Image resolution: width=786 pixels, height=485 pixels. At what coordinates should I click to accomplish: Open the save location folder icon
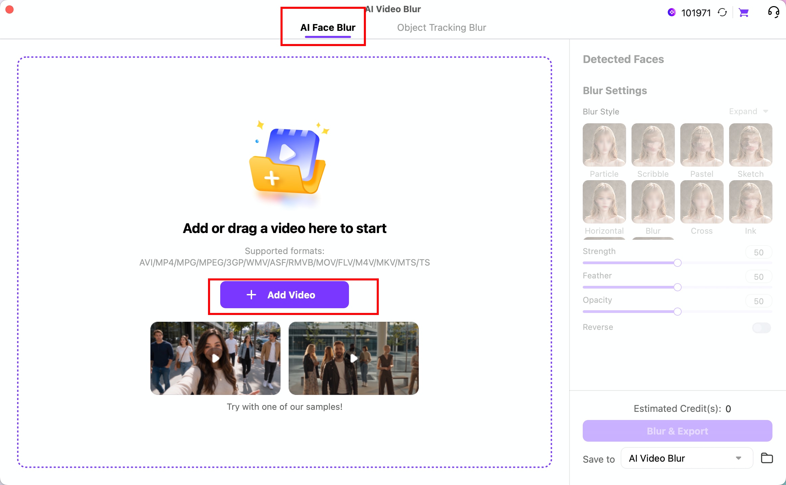tap(767, 458)
